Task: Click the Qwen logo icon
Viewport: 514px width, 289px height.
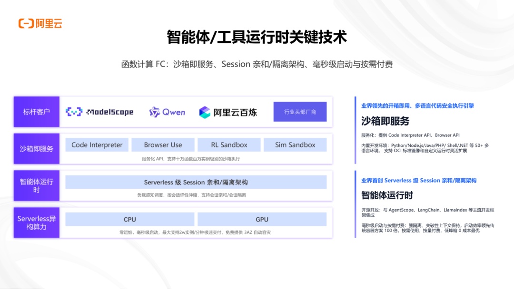Action: 154,112
